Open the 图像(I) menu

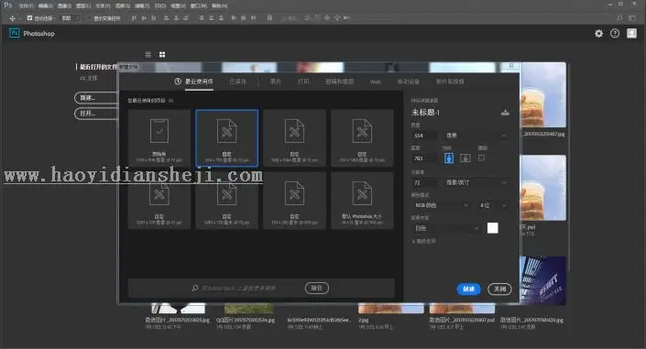[x=64, y=5]
